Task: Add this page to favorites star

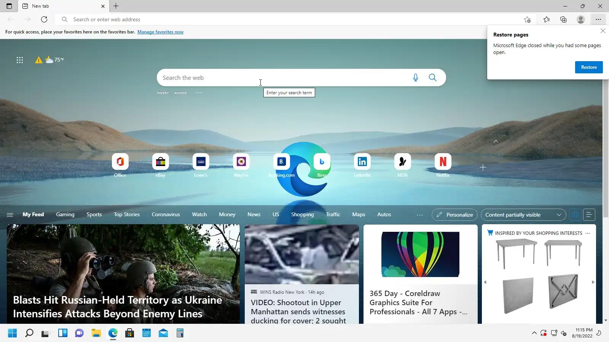Action: pyautogui.click(x=527, y=19)
